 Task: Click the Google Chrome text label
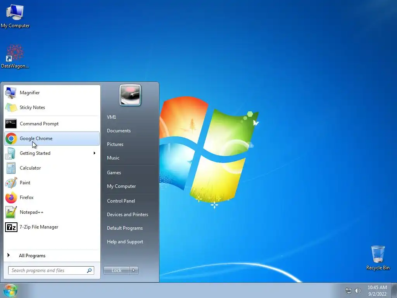tap(36, 139)
